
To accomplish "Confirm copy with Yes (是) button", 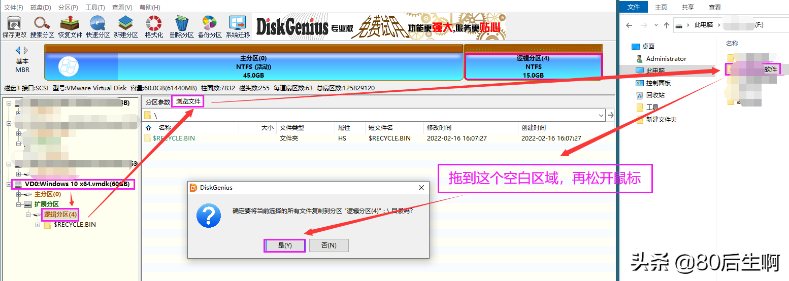I will pyautogui.click(x=285, y=245).
